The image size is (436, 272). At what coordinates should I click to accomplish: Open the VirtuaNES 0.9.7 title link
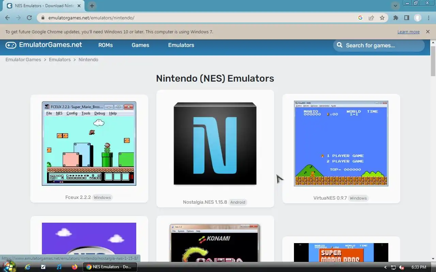(x=330, y=198)
